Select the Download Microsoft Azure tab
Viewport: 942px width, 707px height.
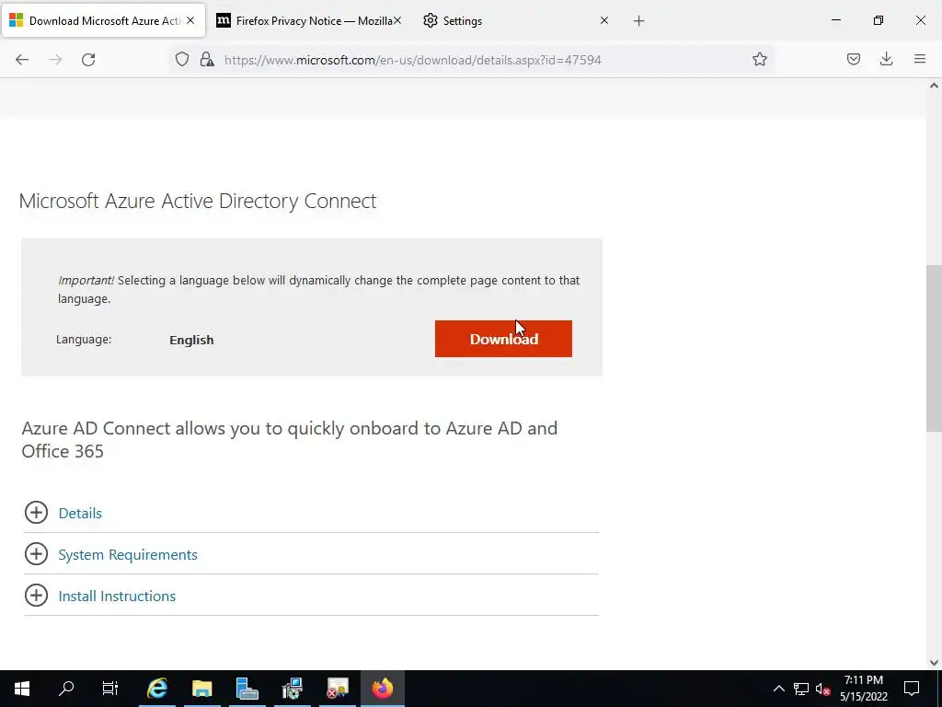pos(103,20)
